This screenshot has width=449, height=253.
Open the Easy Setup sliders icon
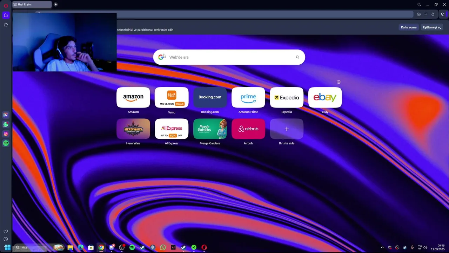426,14
